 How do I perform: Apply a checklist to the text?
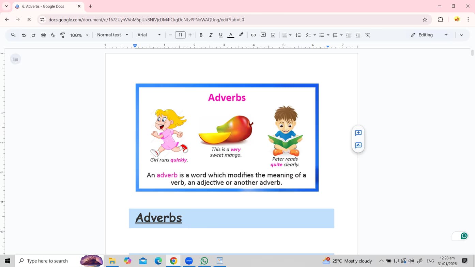[x=308, y=35]
